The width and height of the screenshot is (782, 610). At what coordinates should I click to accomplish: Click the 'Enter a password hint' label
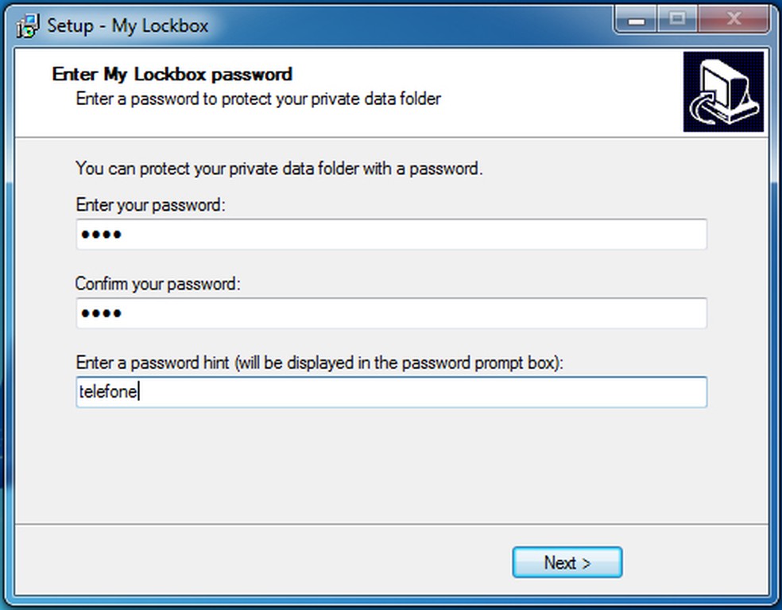click(x=318, y=363)
